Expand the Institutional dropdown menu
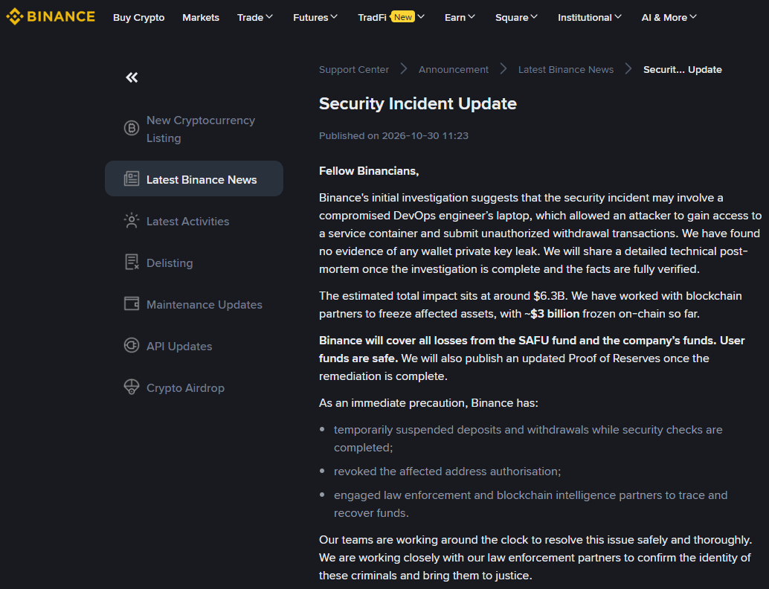 pos(590,17)
